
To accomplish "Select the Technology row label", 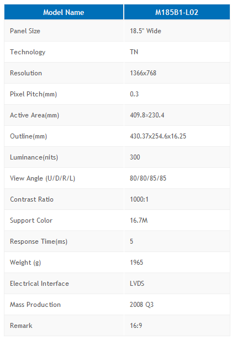I will click(28, 52).
